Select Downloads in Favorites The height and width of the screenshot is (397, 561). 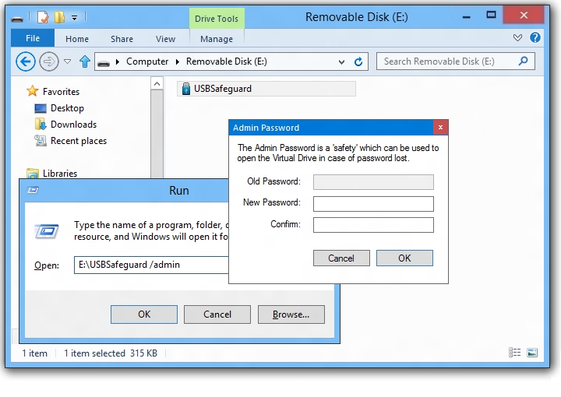point(73,125)
